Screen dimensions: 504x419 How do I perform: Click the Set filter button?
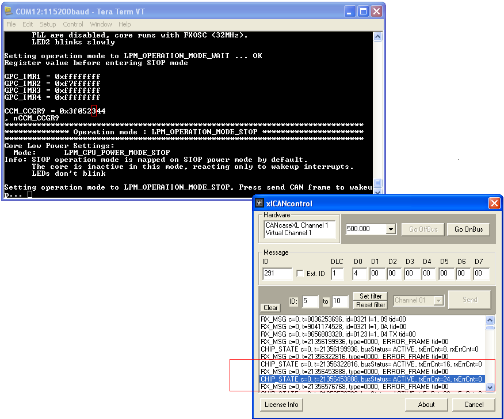(371, 296)
